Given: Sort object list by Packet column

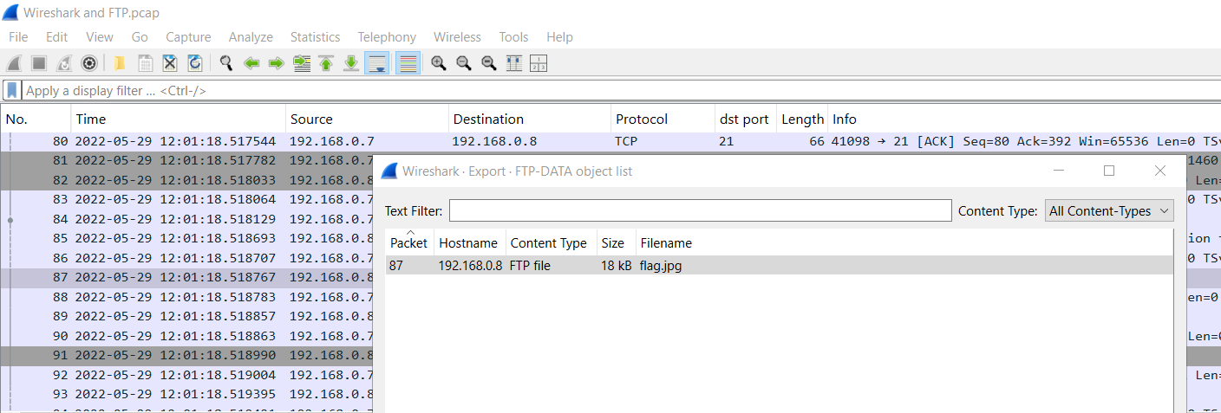Looking at the screenshot, I should (409, 242).
